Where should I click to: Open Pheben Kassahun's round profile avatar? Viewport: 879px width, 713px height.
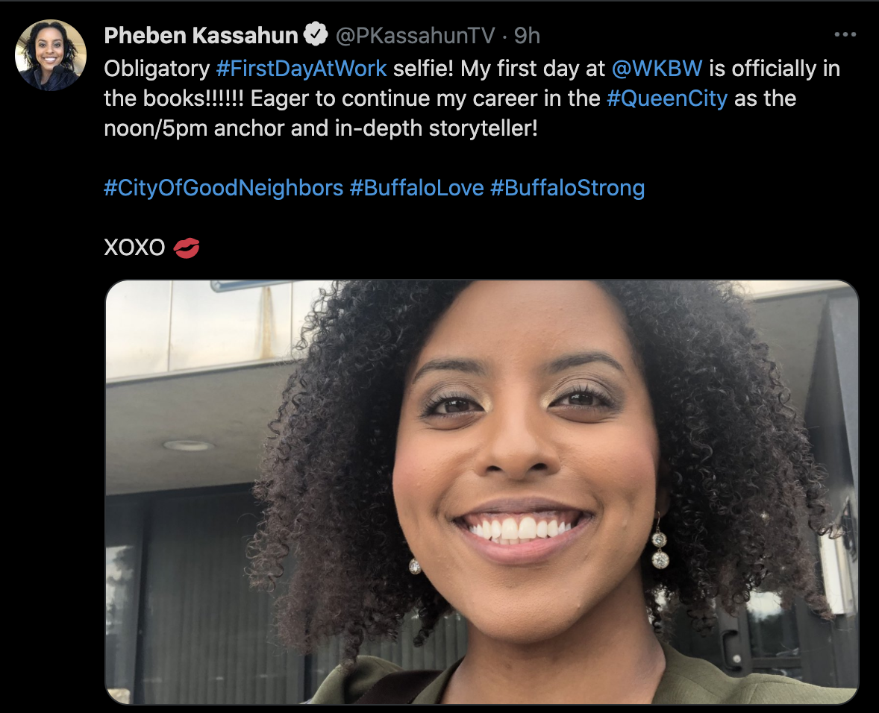point(51,55)
